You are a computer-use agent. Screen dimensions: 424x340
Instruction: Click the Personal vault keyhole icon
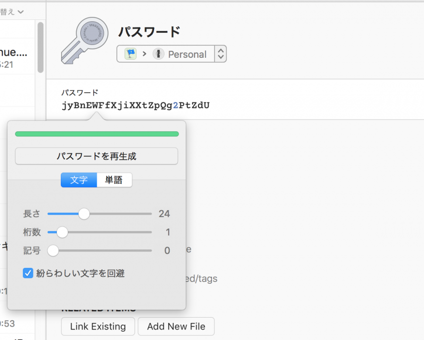tap(158, 54)
